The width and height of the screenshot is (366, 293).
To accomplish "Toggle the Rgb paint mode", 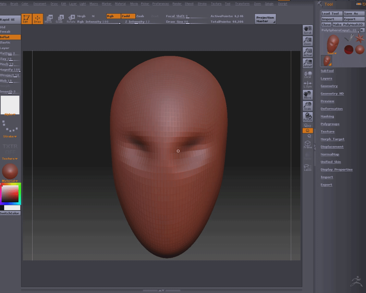I will (x=113, y=16).
